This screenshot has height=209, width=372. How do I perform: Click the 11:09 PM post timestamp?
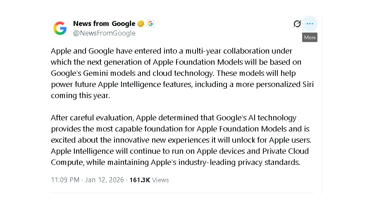[65, 180]
